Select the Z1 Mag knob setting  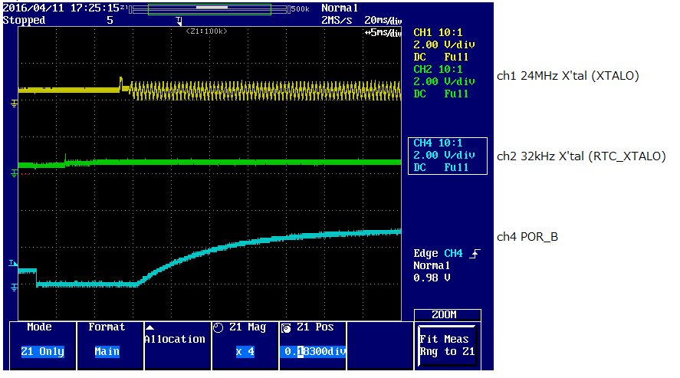[x=245, y=346]
